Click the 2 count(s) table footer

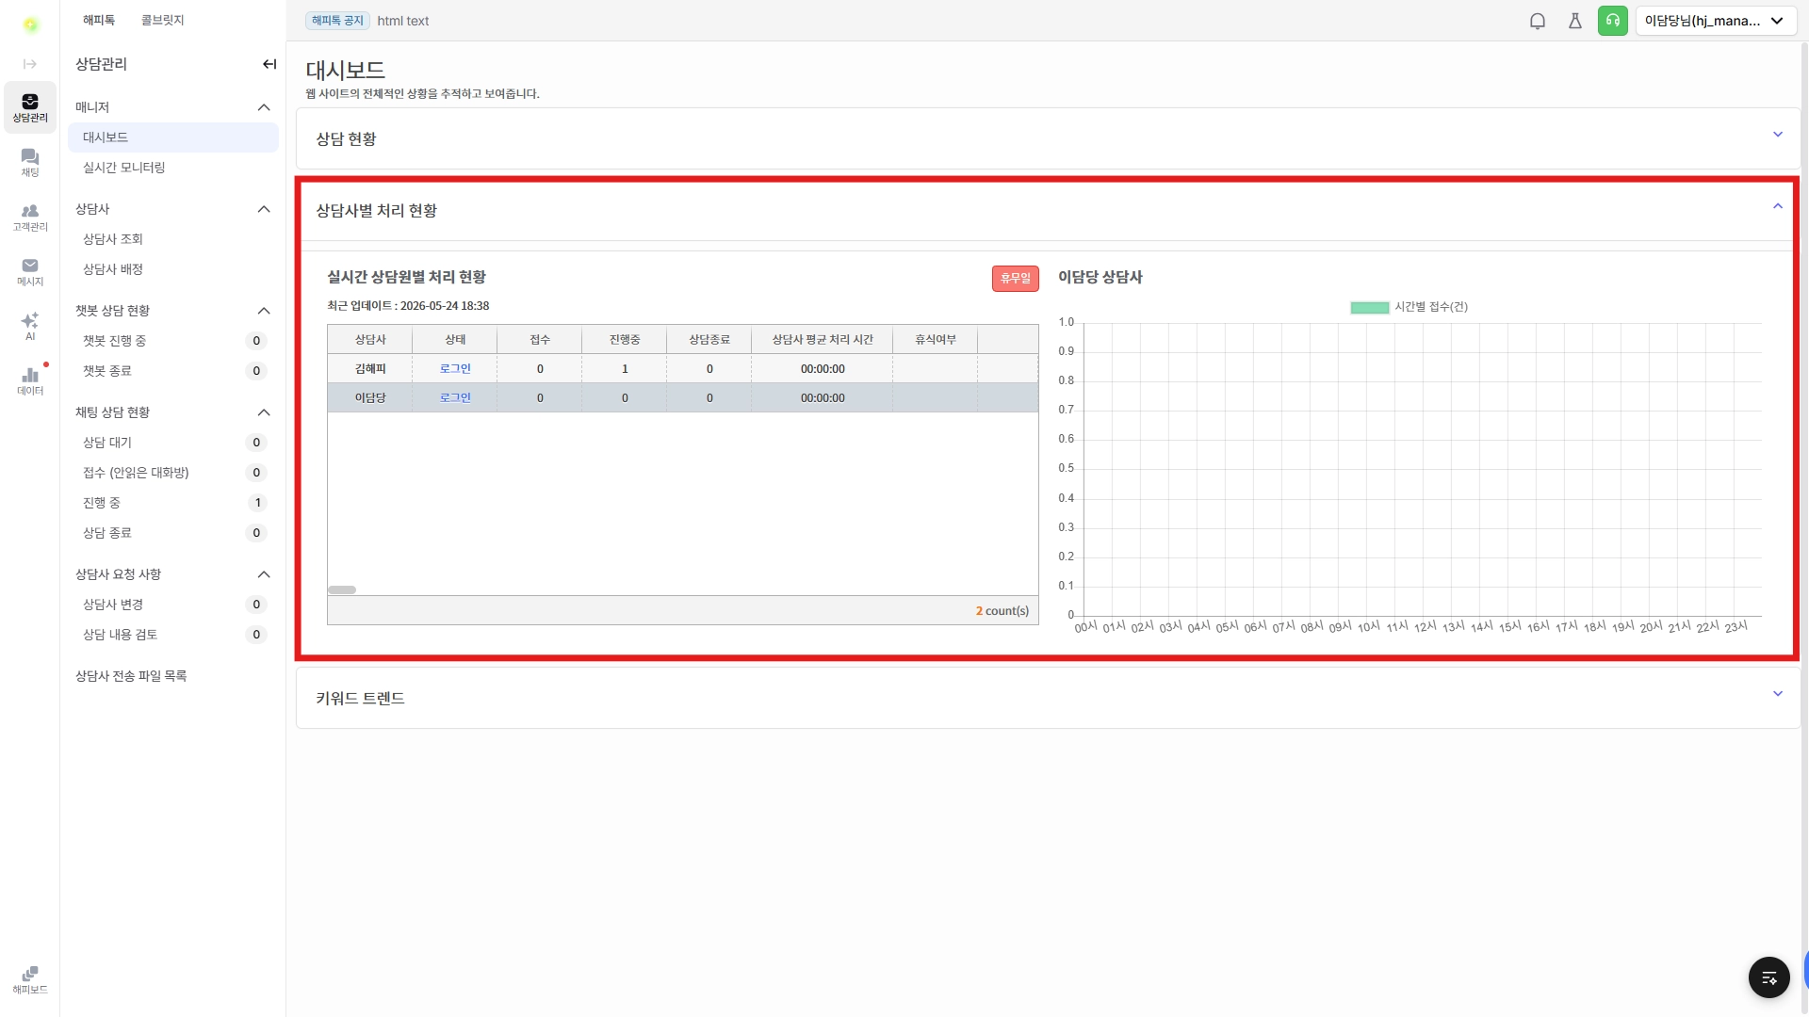(1002, 611)
